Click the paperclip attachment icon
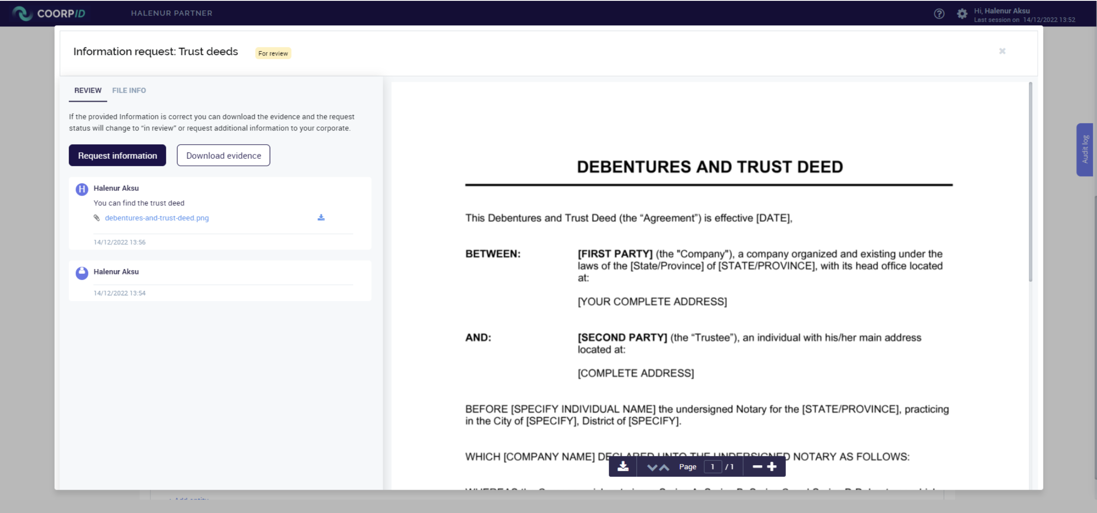1097x513 pixels. click(97, 218)
